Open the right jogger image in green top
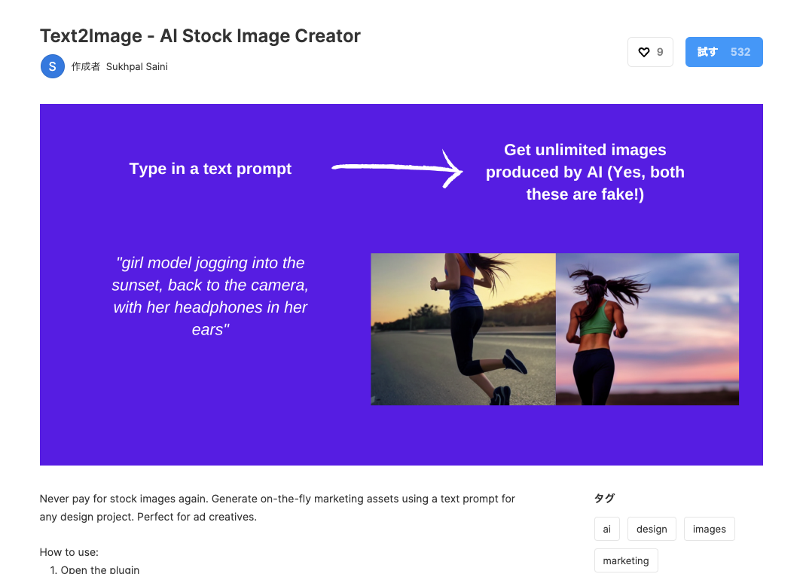This screenshot has width=806, height=574. (647, 329)
